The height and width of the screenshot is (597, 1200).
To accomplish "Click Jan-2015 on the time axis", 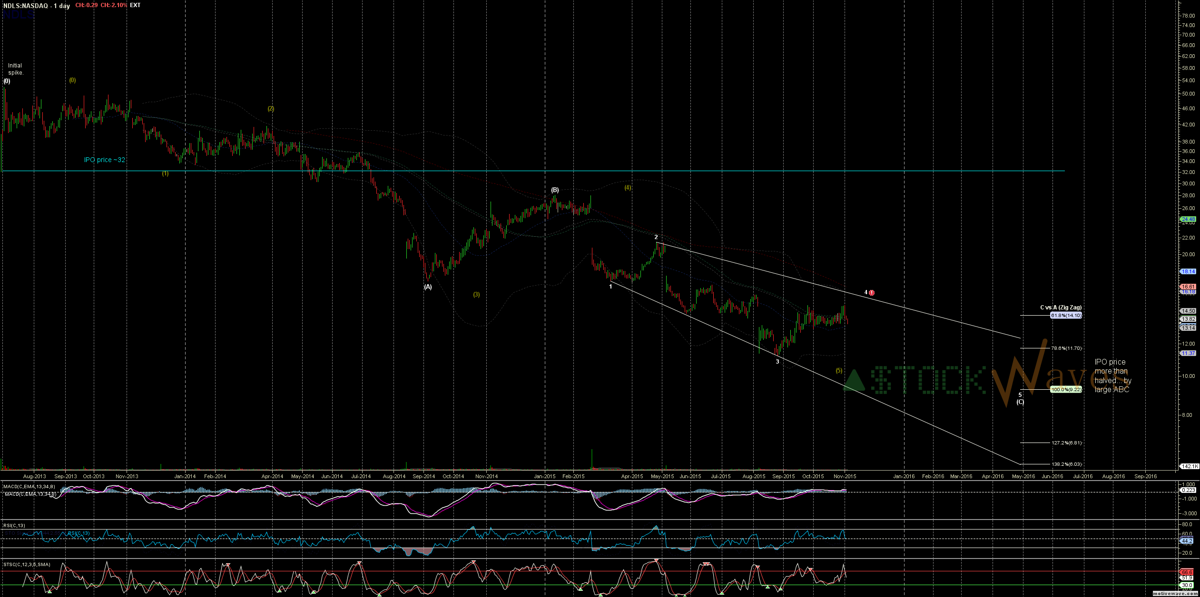I will coord(545,476).
